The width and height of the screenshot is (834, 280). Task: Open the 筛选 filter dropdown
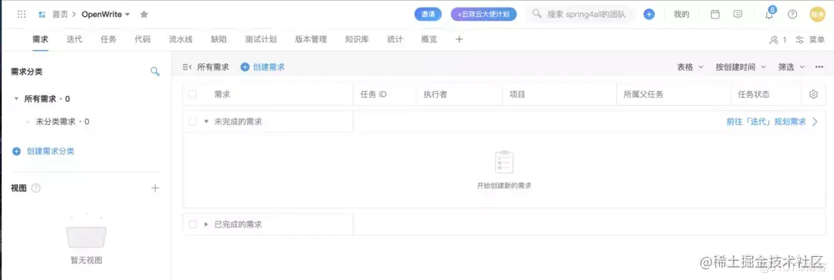point(791,67)
